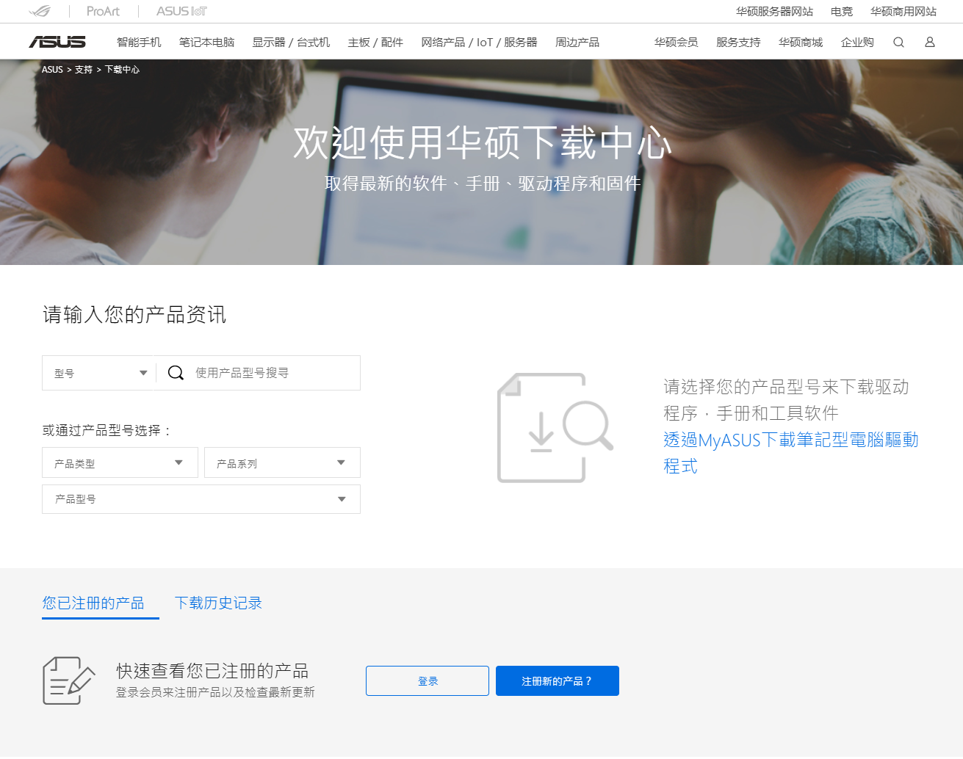963x759 pixels.
Task: Click the 注册新的产品？ button
Action: click(558, 680)
